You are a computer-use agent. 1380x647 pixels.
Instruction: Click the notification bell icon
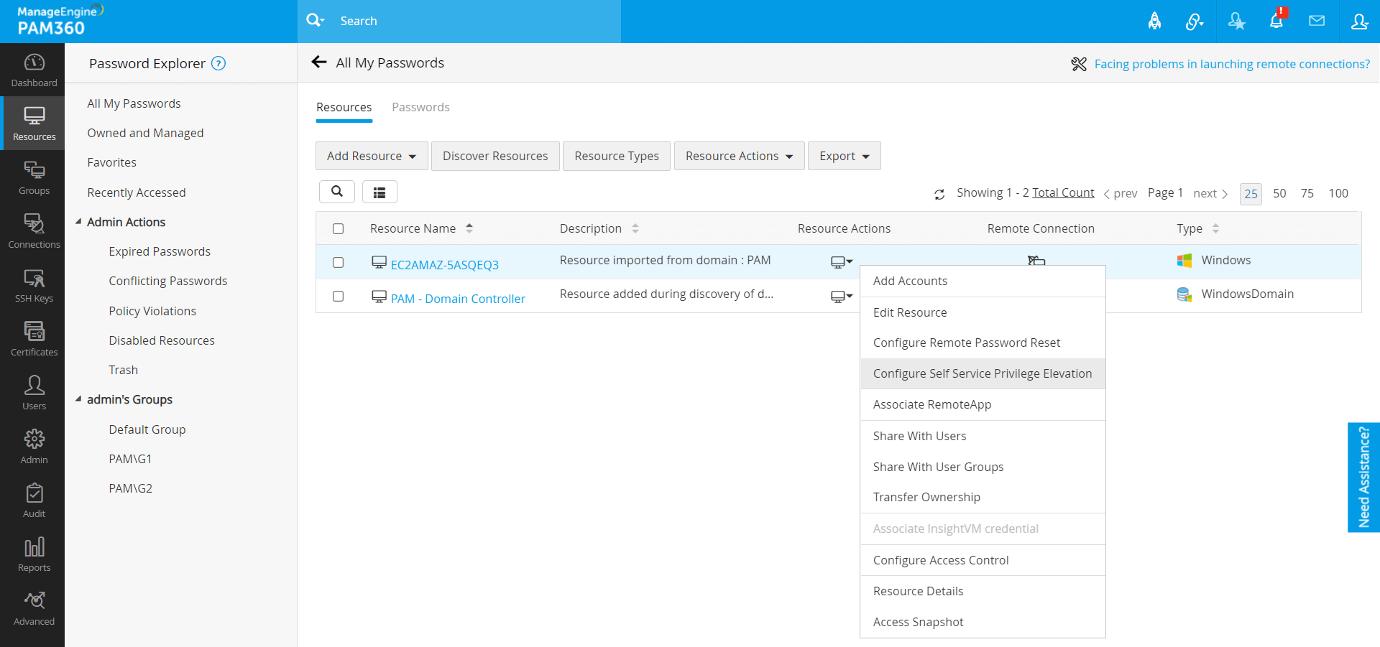click(1276, 21)
